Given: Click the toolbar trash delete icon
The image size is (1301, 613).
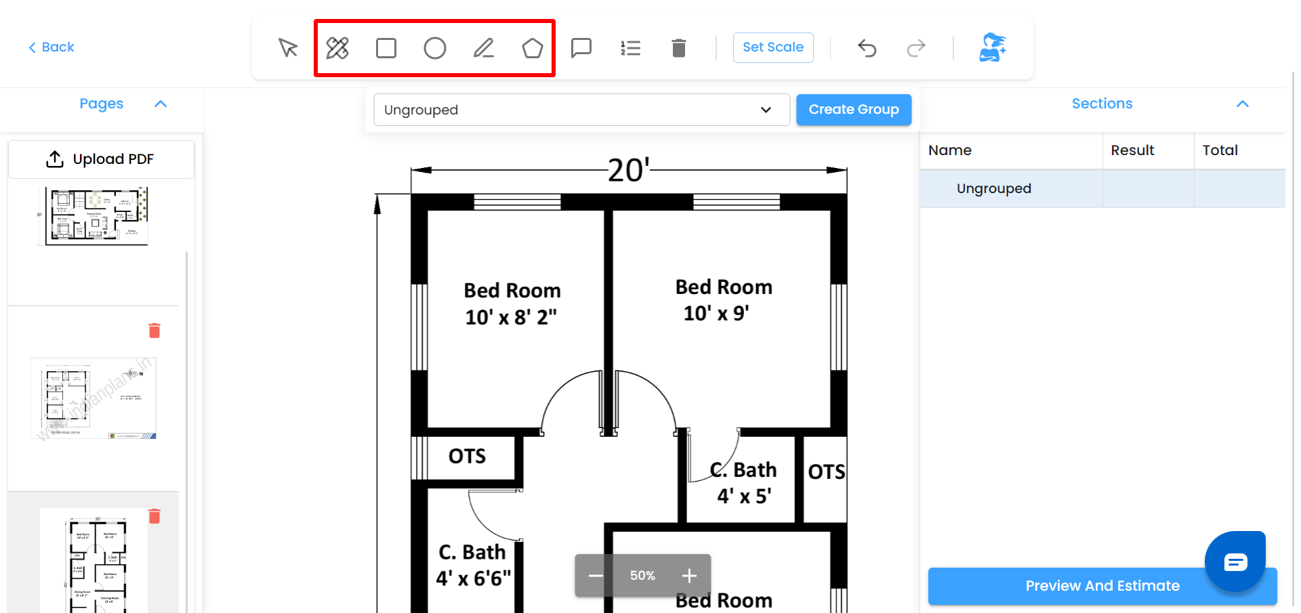Looking at the screenshot, I should pos(679,48).
